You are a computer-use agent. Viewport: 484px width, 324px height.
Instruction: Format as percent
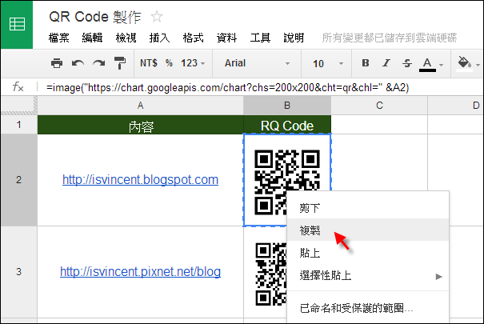[169, 63]
